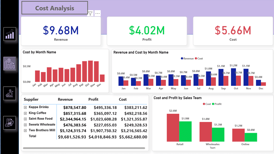Select the January bar in Cost by Month

tap(37, 76)
